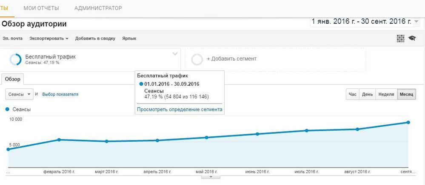Click the июнь 2016 data point
Viewport: 425px width, 185px height.
pos(257,134)
